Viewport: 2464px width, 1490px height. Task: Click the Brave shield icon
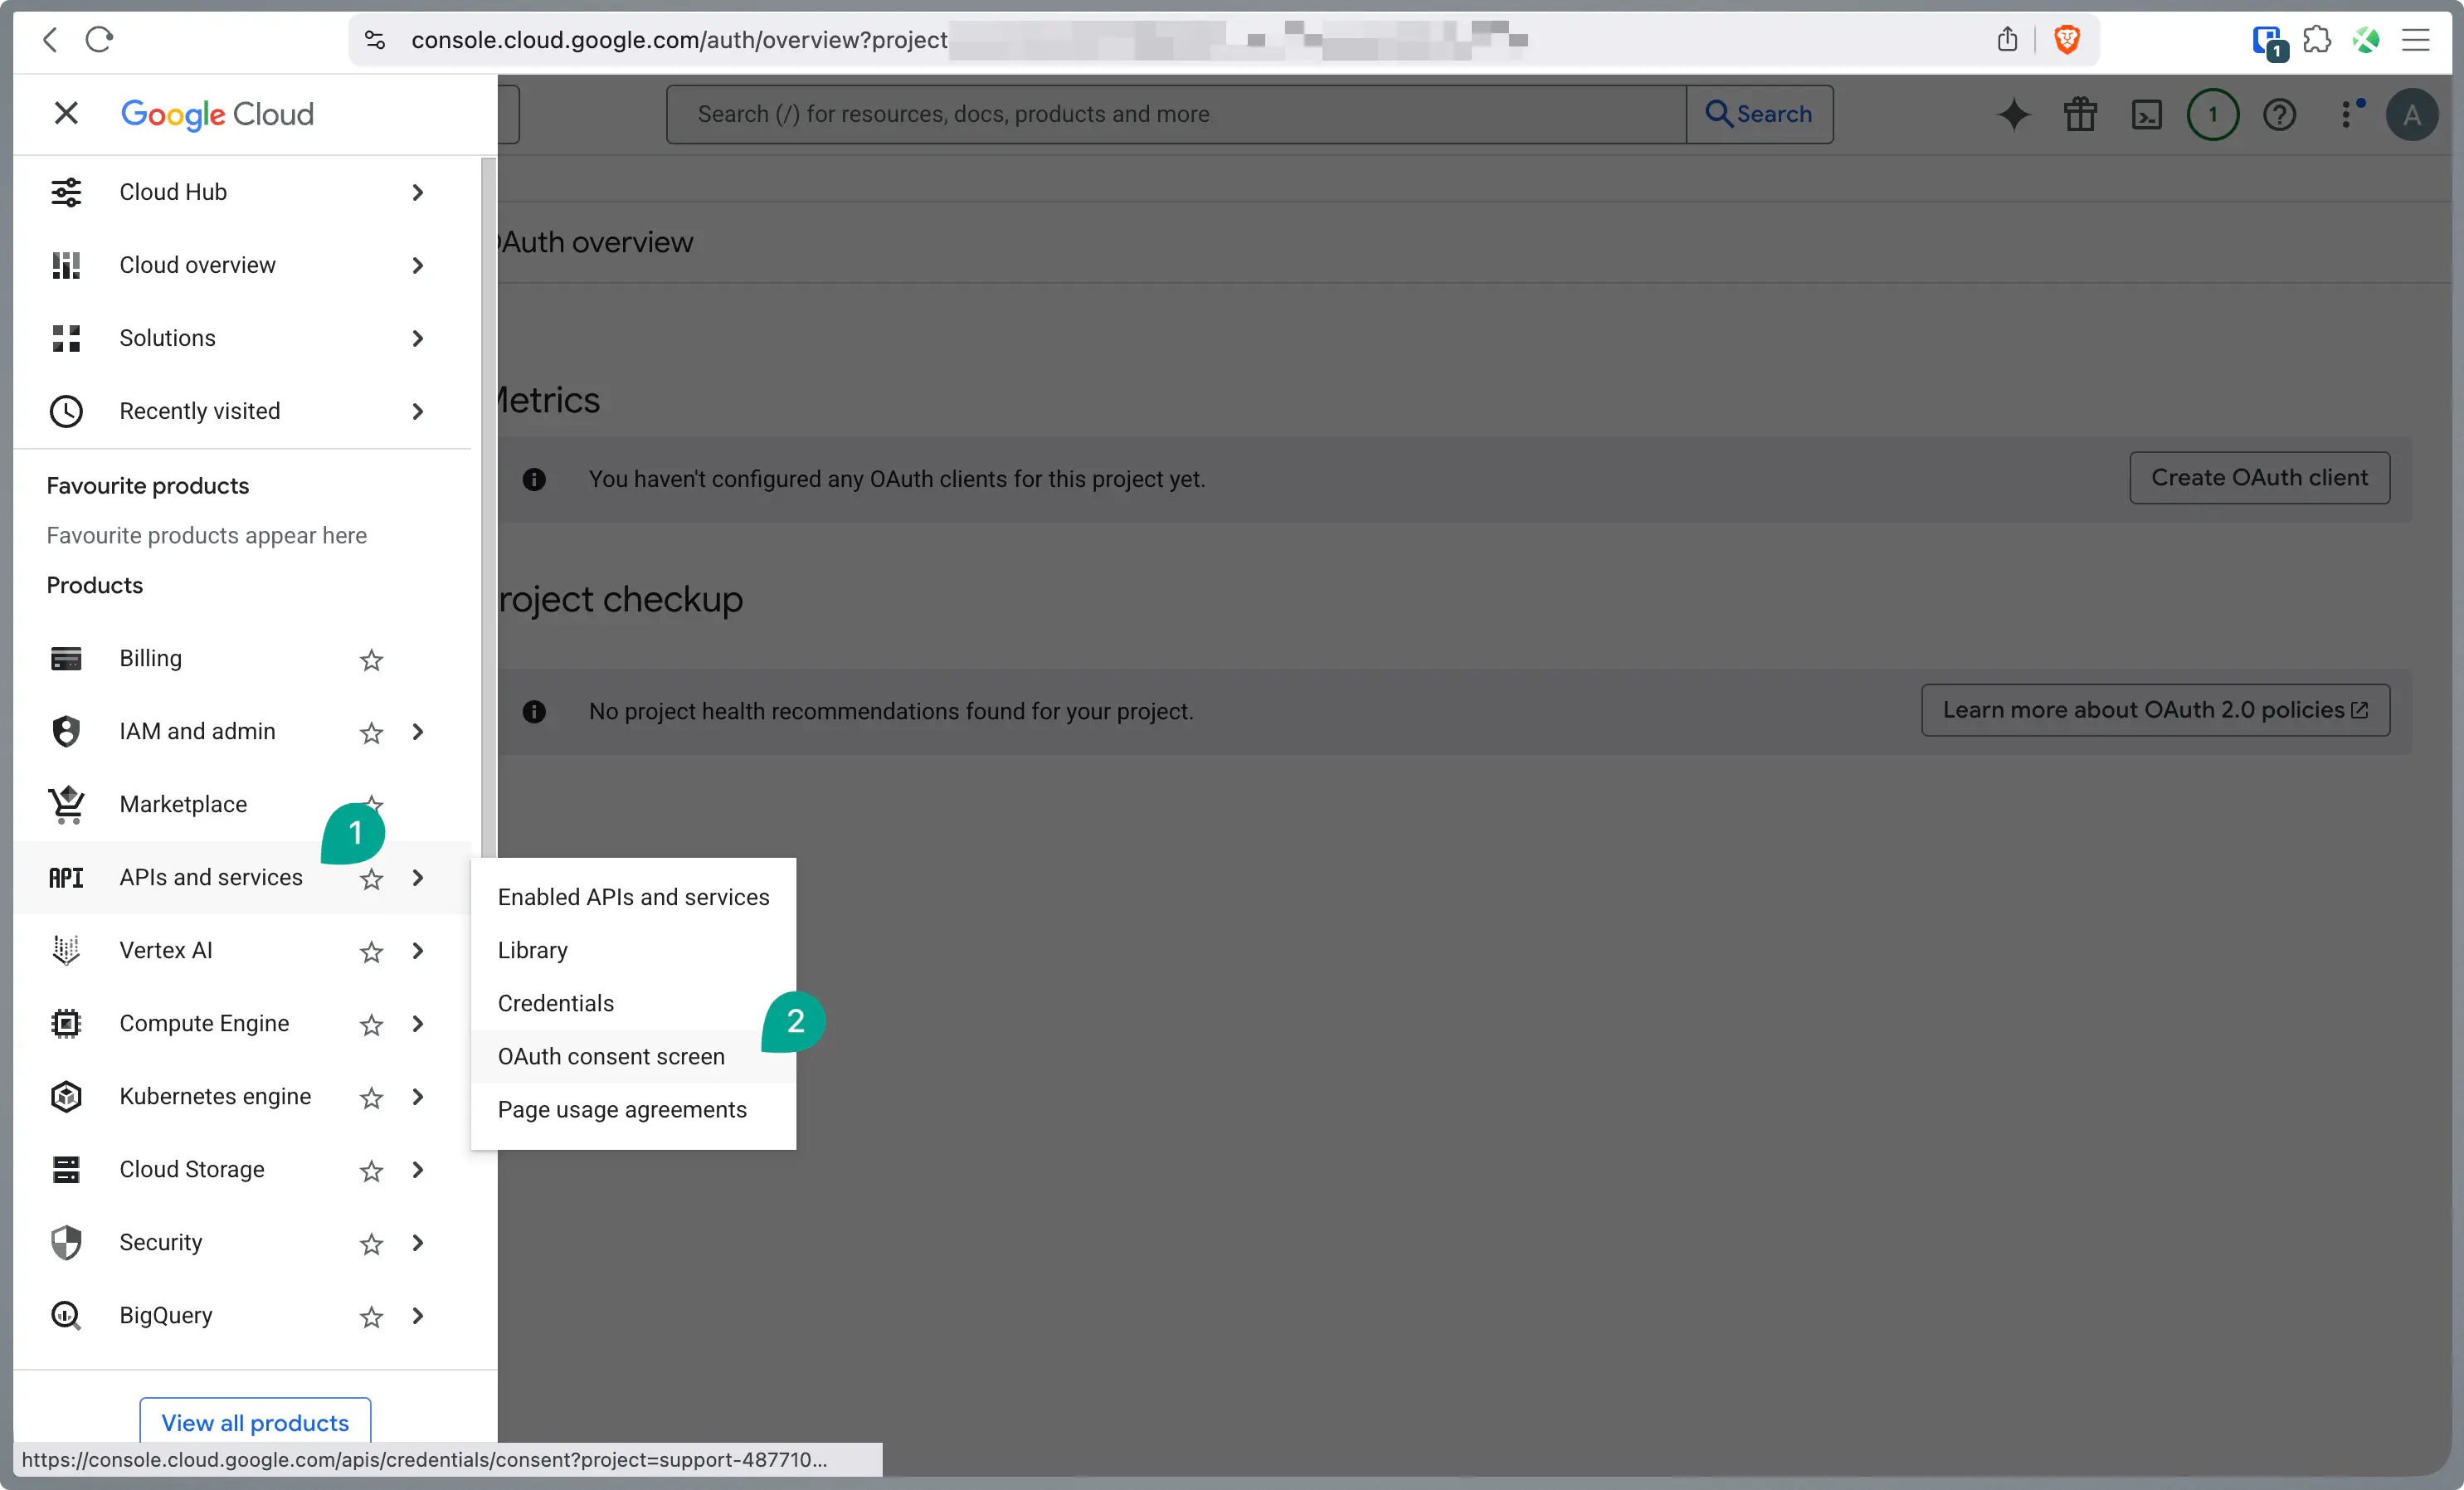click(2066, 40)
